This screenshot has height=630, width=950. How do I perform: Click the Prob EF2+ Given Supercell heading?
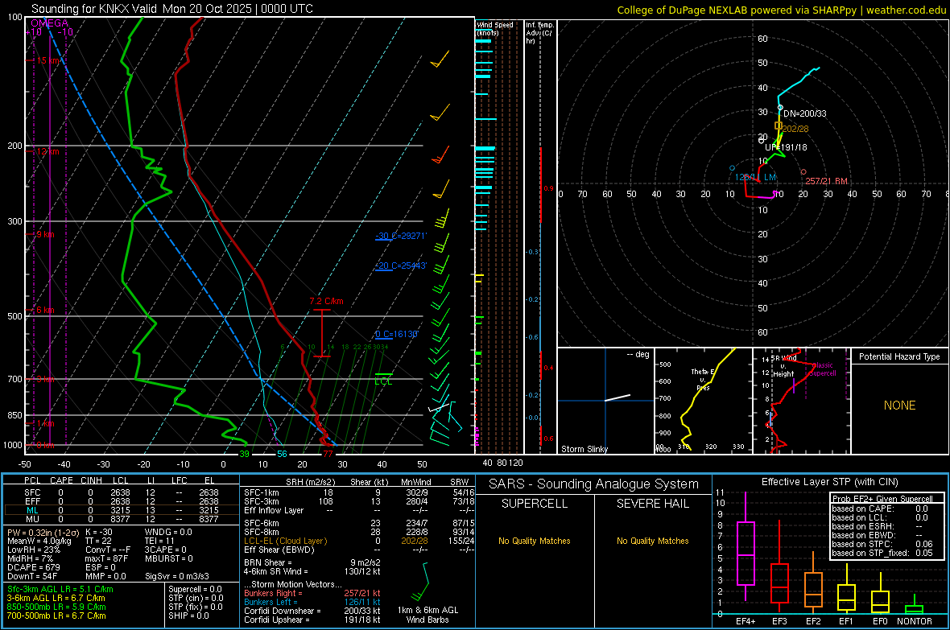[x=882, y=499]
